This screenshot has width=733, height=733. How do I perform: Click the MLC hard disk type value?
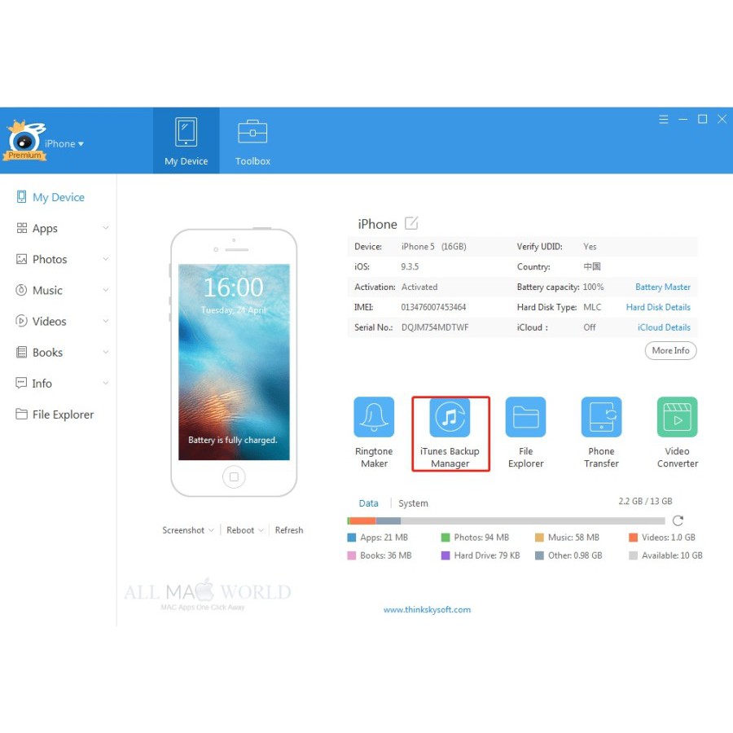[x=592, y=307]
